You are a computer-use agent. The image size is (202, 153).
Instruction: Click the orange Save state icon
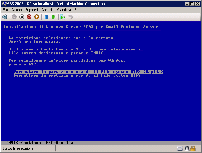[36, 17]
